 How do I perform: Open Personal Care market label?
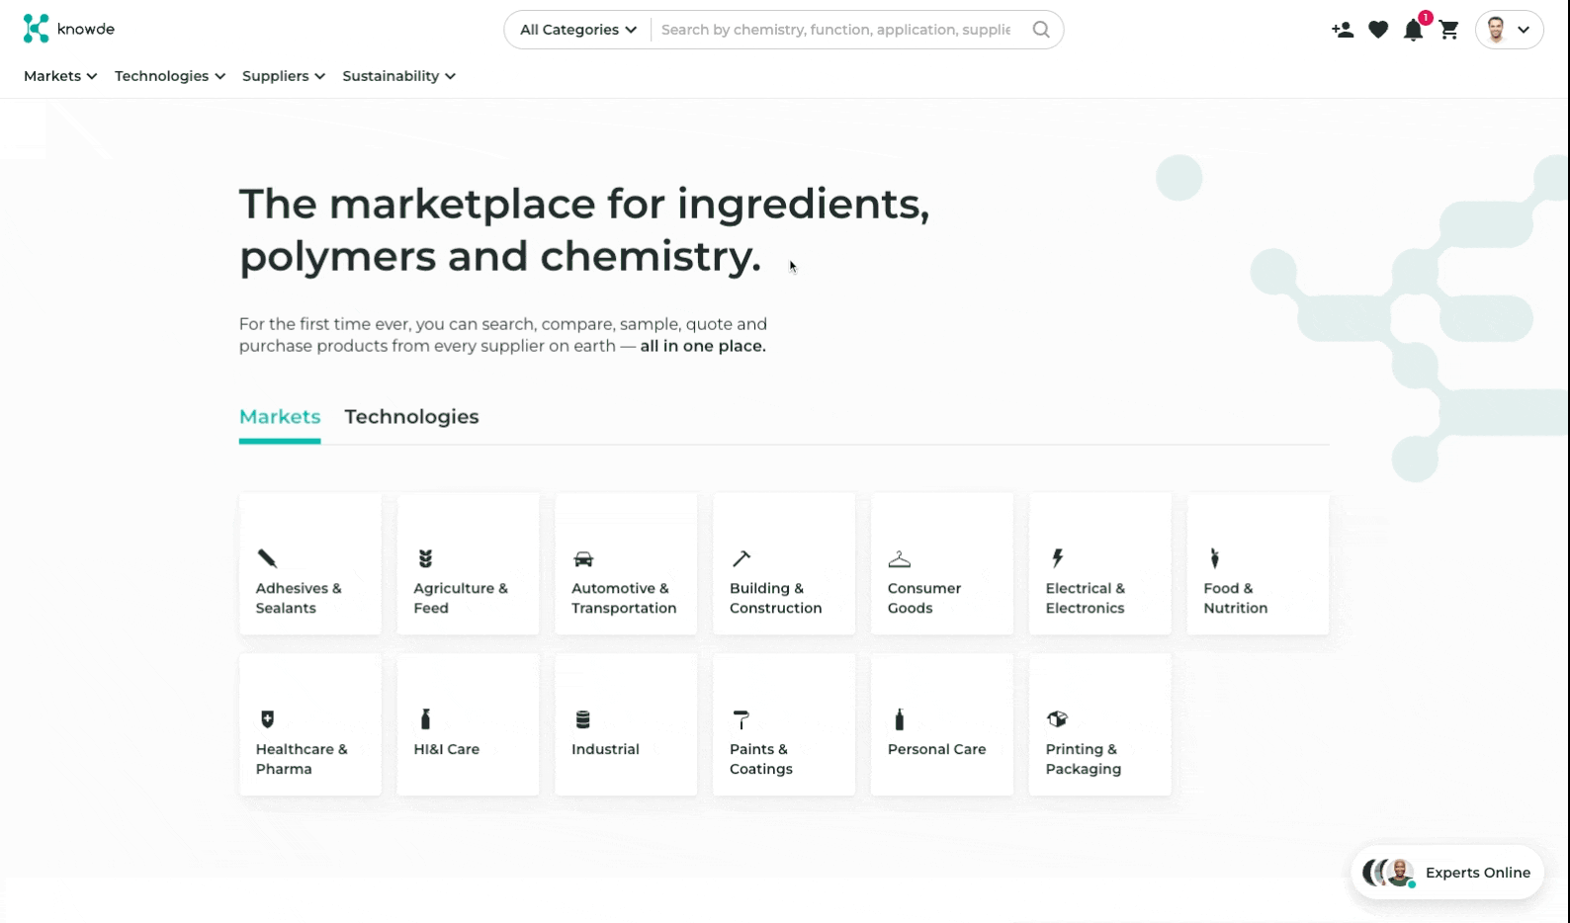[937, 749]
